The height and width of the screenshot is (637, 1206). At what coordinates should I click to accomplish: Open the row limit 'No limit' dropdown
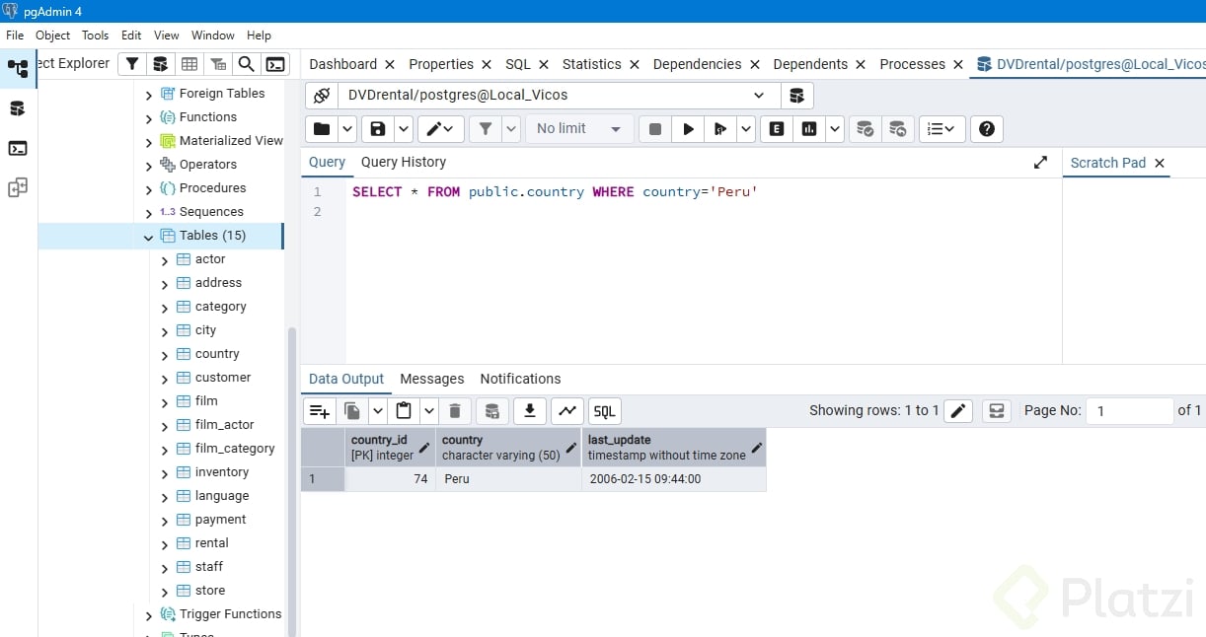coord(579,129)
